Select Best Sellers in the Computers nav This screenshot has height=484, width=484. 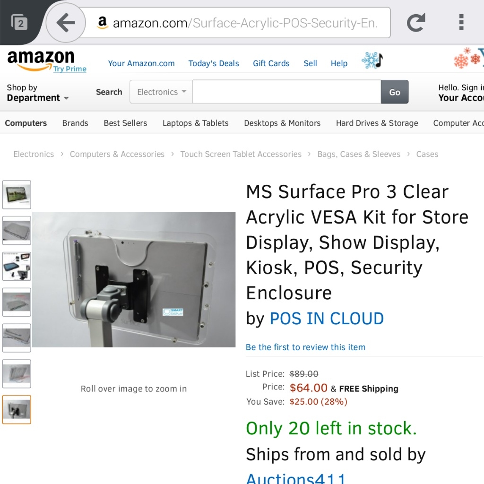tap(125, 123)
